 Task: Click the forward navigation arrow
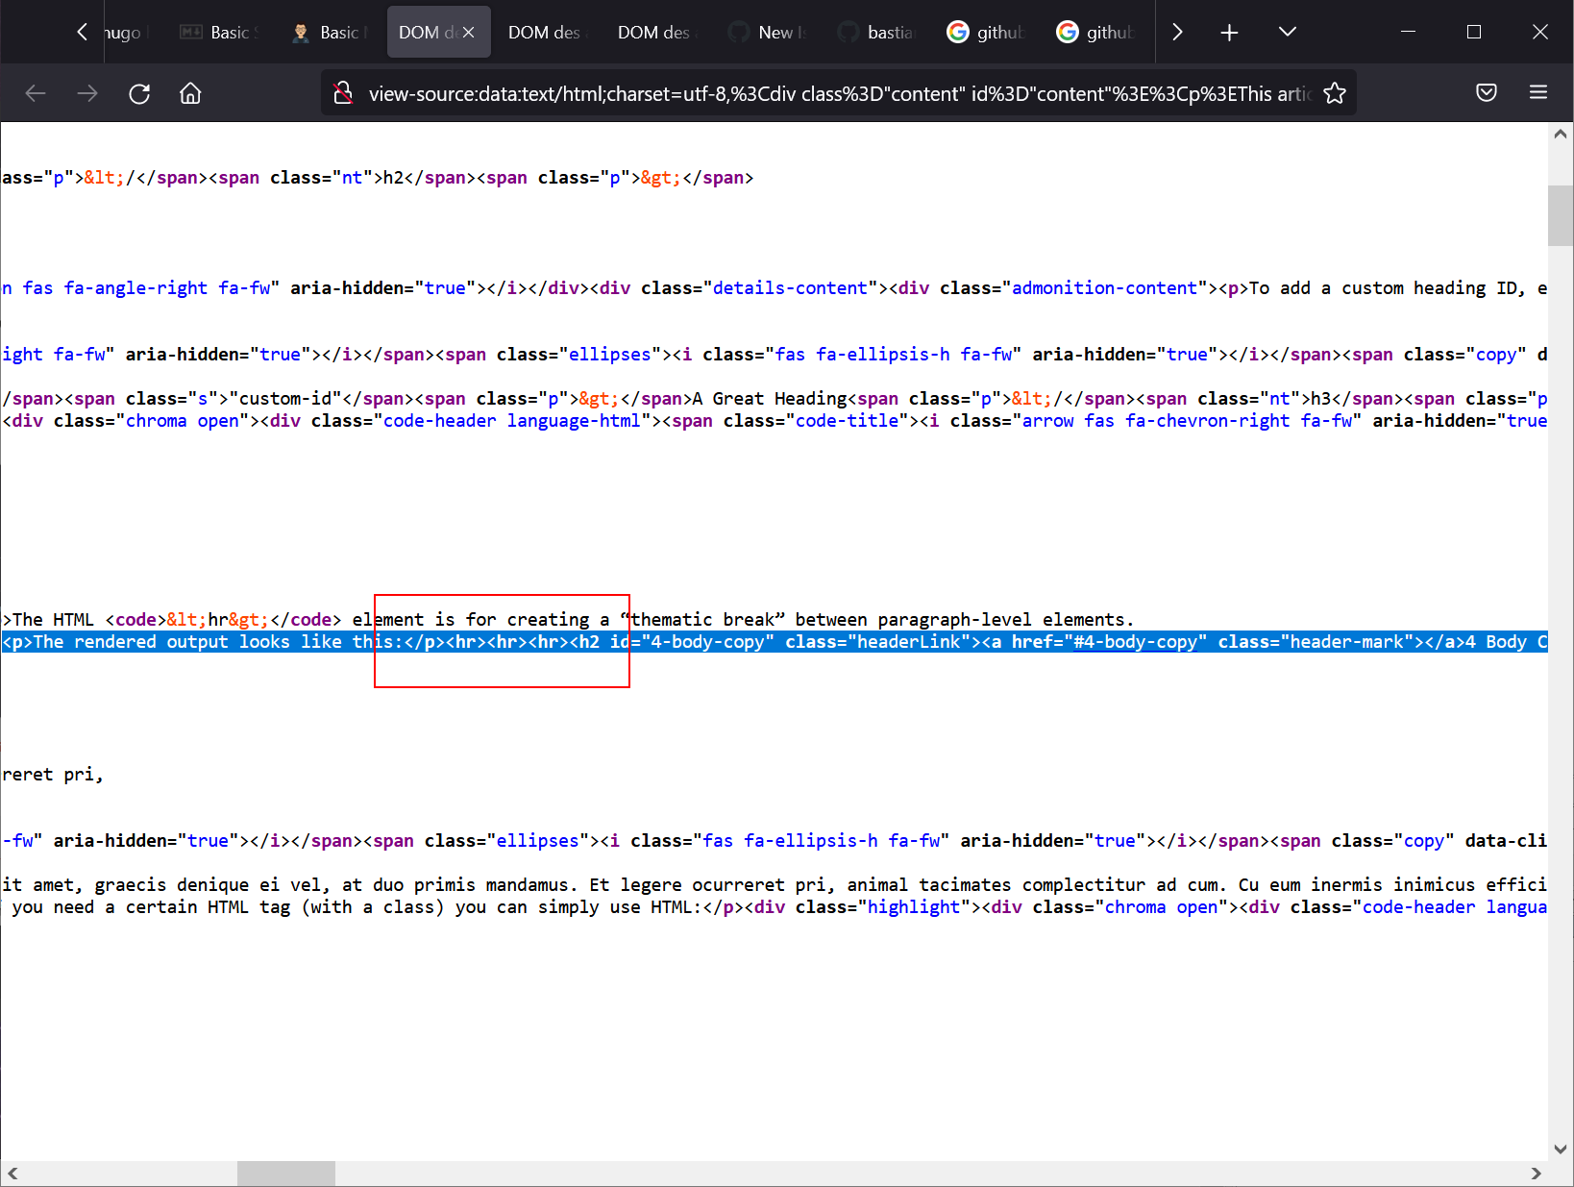coord(87,93)
